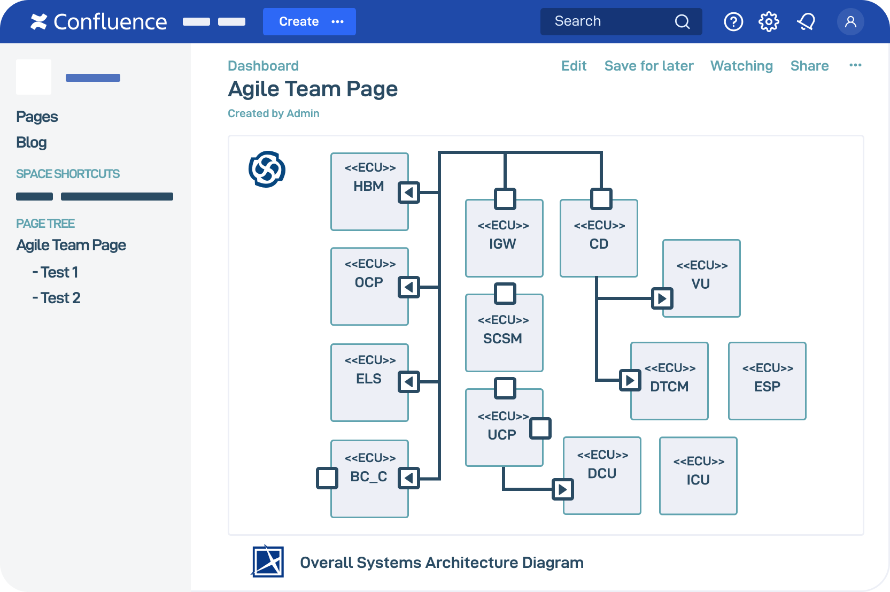Click the Watching link
Screen dimensions: 890x592
[x=741, y=66]
